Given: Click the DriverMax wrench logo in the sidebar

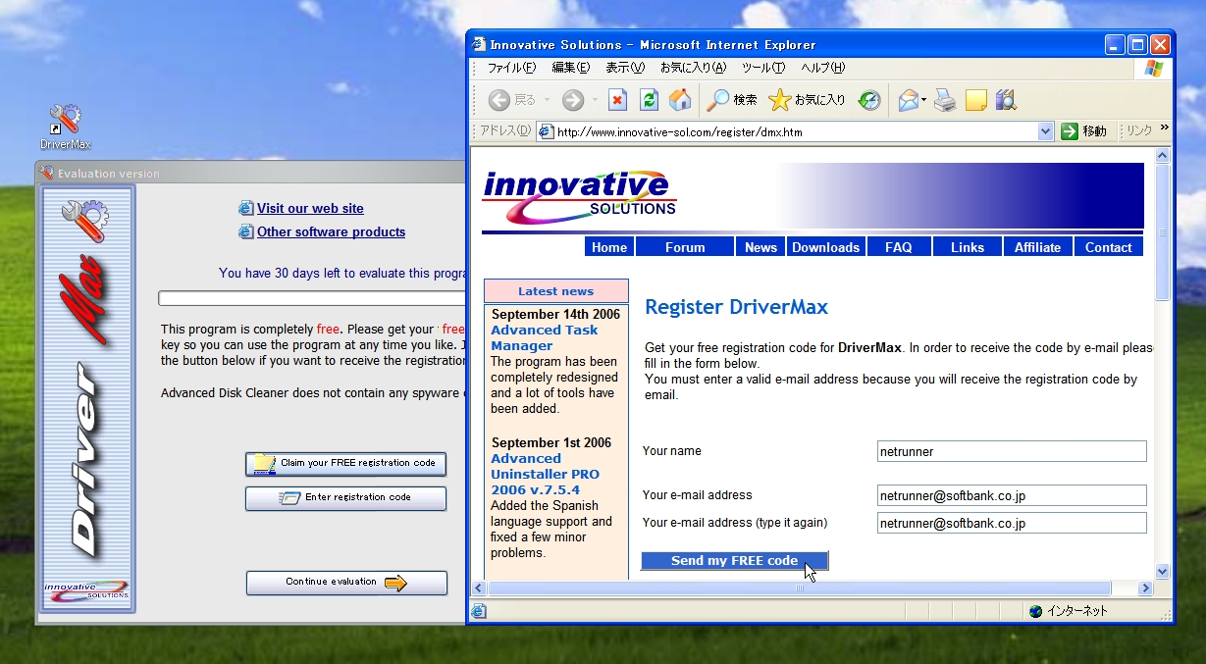Looking at the screenshot, I should (85, 220).
